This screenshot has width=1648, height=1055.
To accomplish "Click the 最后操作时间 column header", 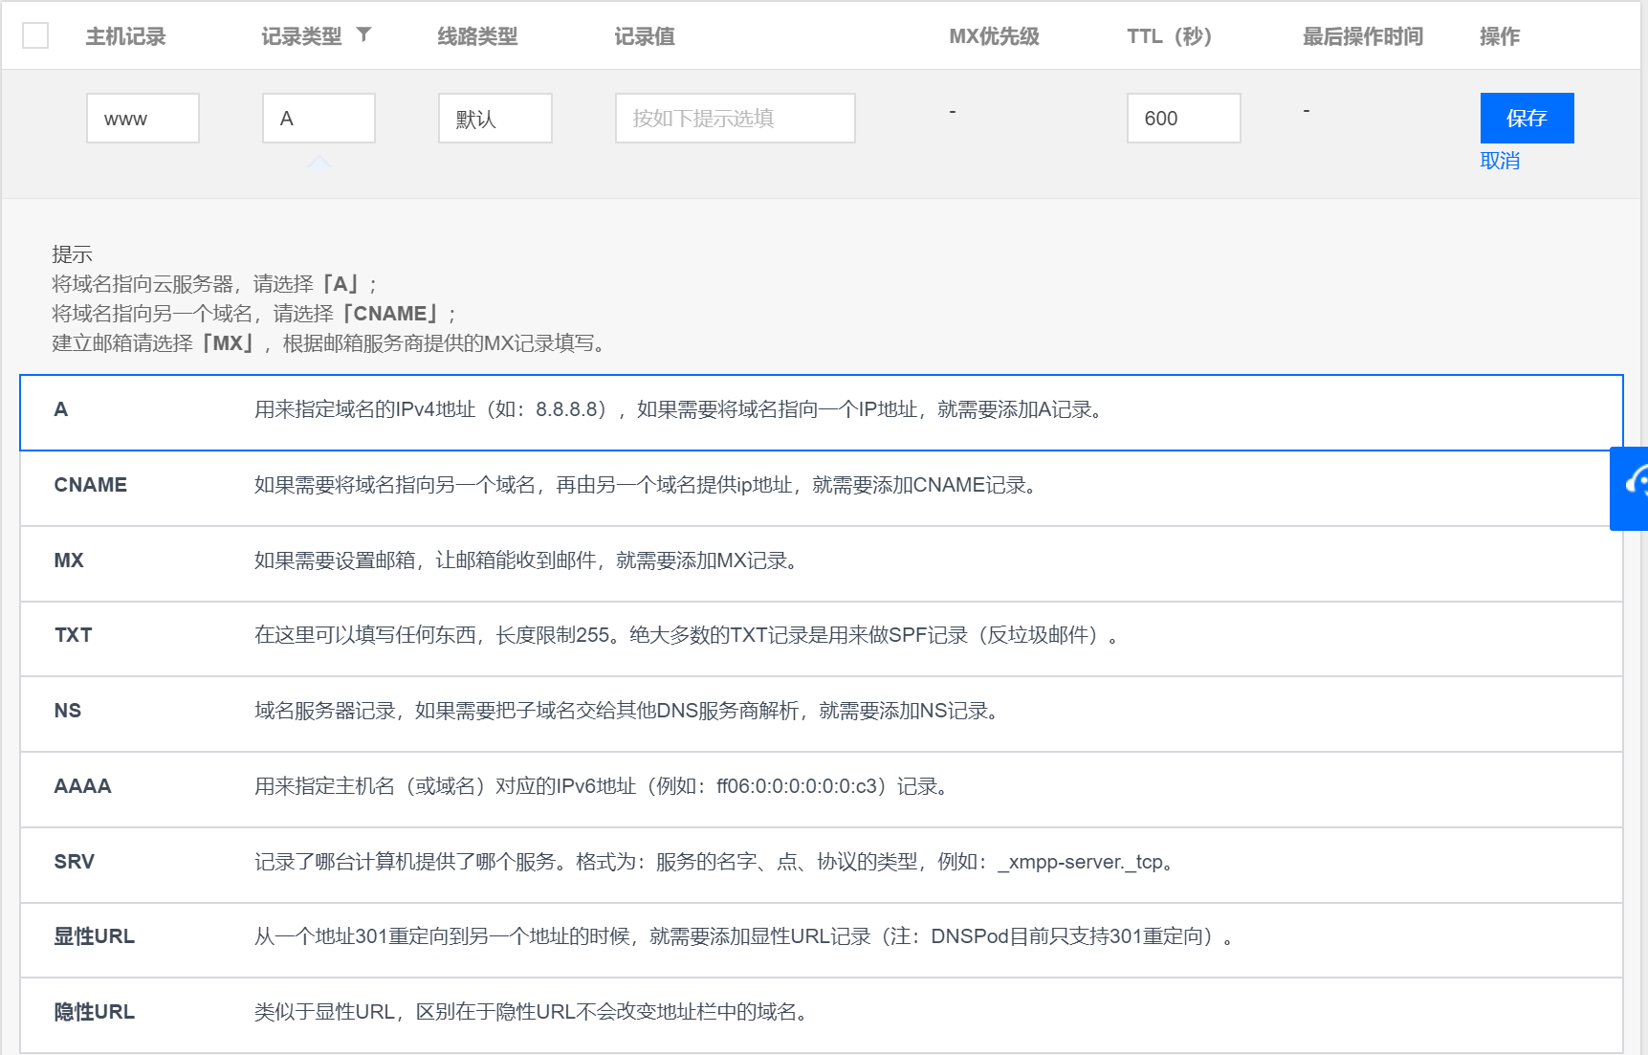I will (1363, 36).
